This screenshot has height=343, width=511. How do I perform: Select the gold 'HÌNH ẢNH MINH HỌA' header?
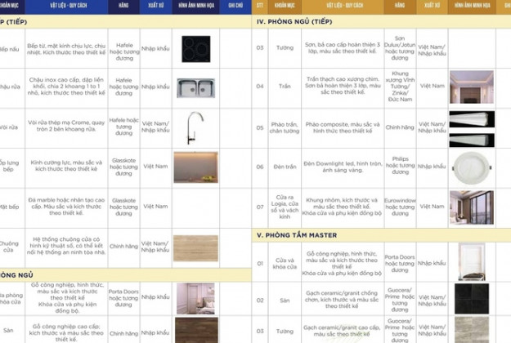[472, 7]
